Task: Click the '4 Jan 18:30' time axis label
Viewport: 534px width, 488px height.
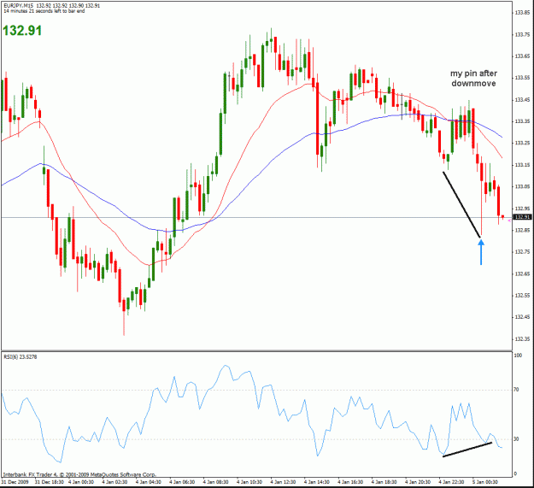Action: coord(384,482)
